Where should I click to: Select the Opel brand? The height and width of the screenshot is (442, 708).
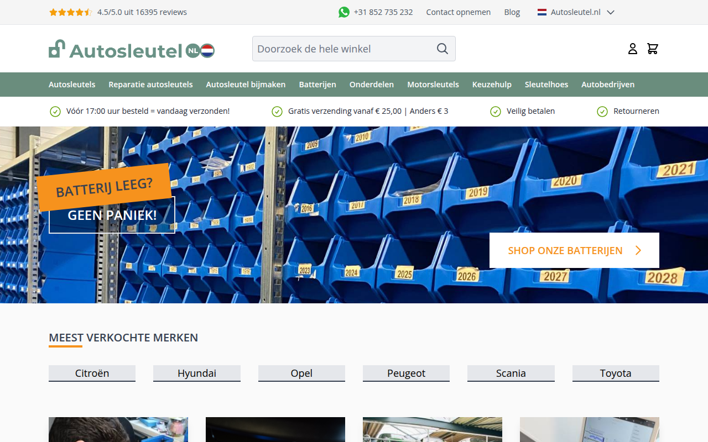[301, 373]
